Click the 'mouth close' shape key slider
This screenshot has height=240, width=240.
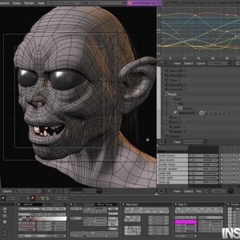[x=203, y=164]
